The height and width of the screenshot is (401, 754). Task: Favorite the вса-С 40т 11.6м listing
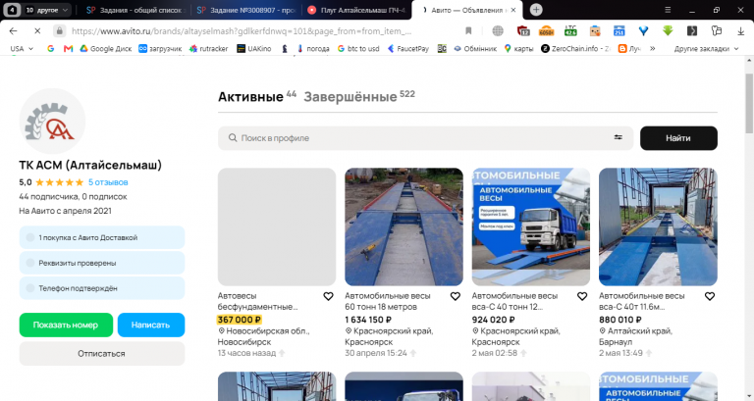pyautogui.click(x=709, y=296)
